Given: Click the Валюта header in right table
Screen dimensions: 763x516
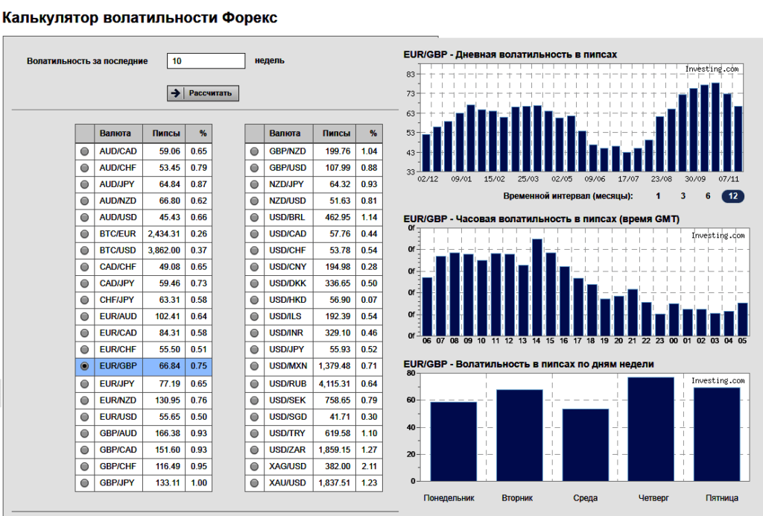Looking at the screenshot, I should click(x=285, y=133).
